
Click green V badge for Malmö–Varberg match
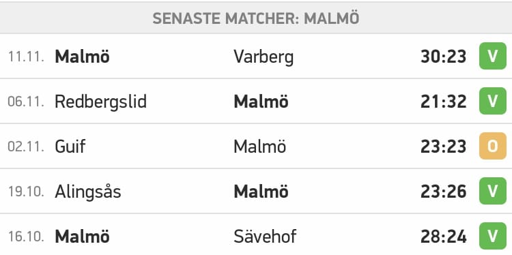[x=492, y=56]
